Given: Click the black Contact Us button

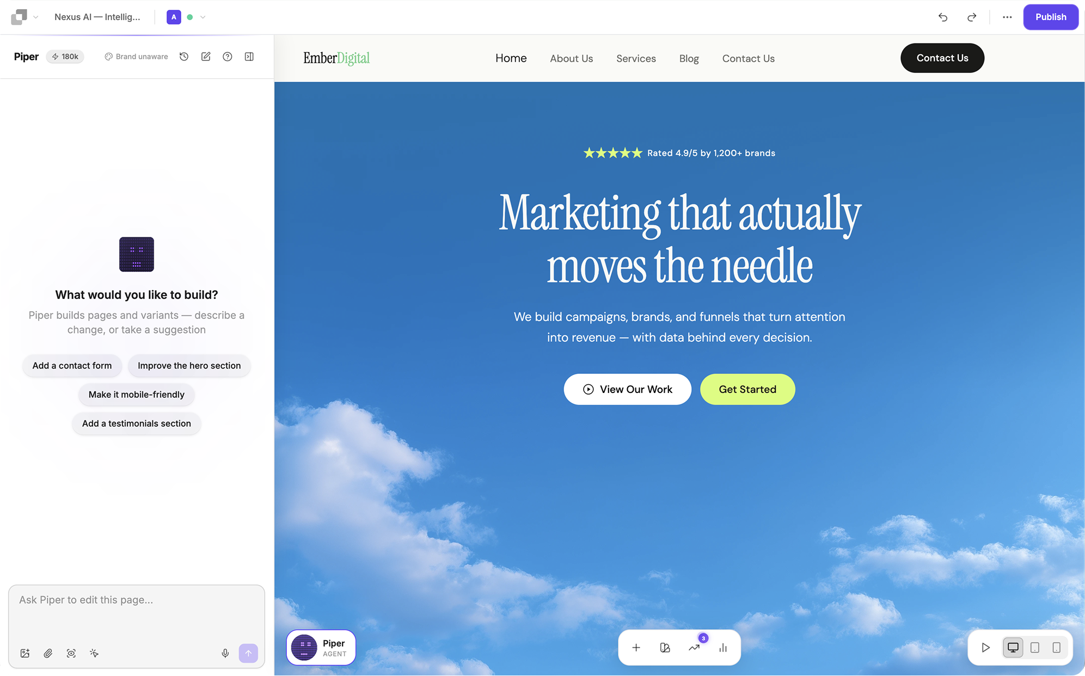Looking at the screenshot, I should [942, 58].
